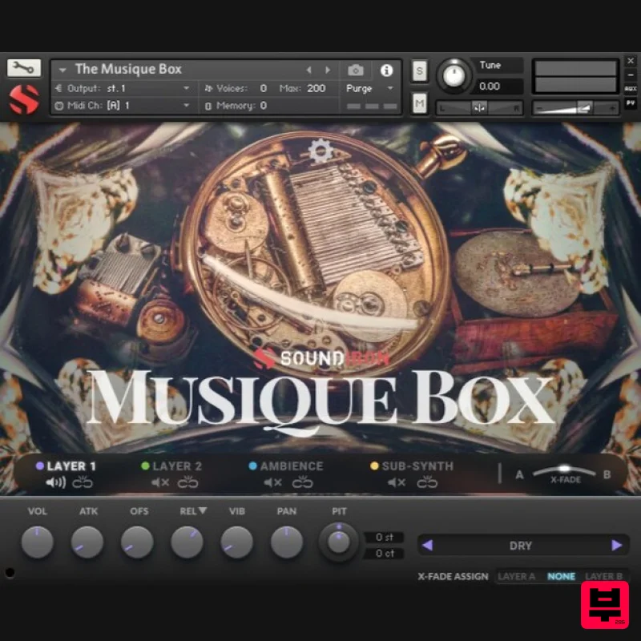
Task: Click Max voices value 200
Action: click(x=316, y=88)
